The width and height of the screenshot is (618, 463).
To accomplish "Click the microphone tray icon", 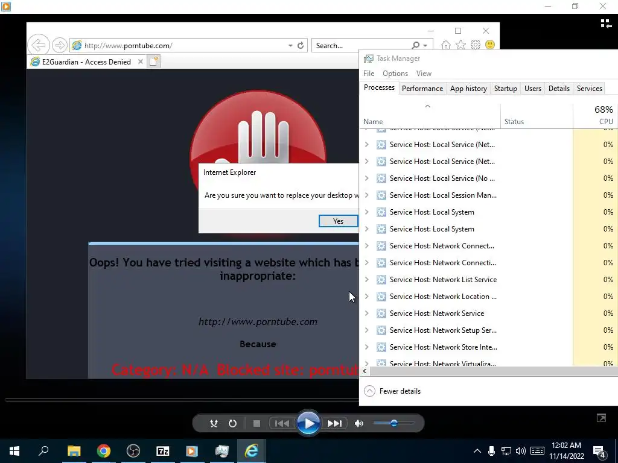I will point(491,451).
